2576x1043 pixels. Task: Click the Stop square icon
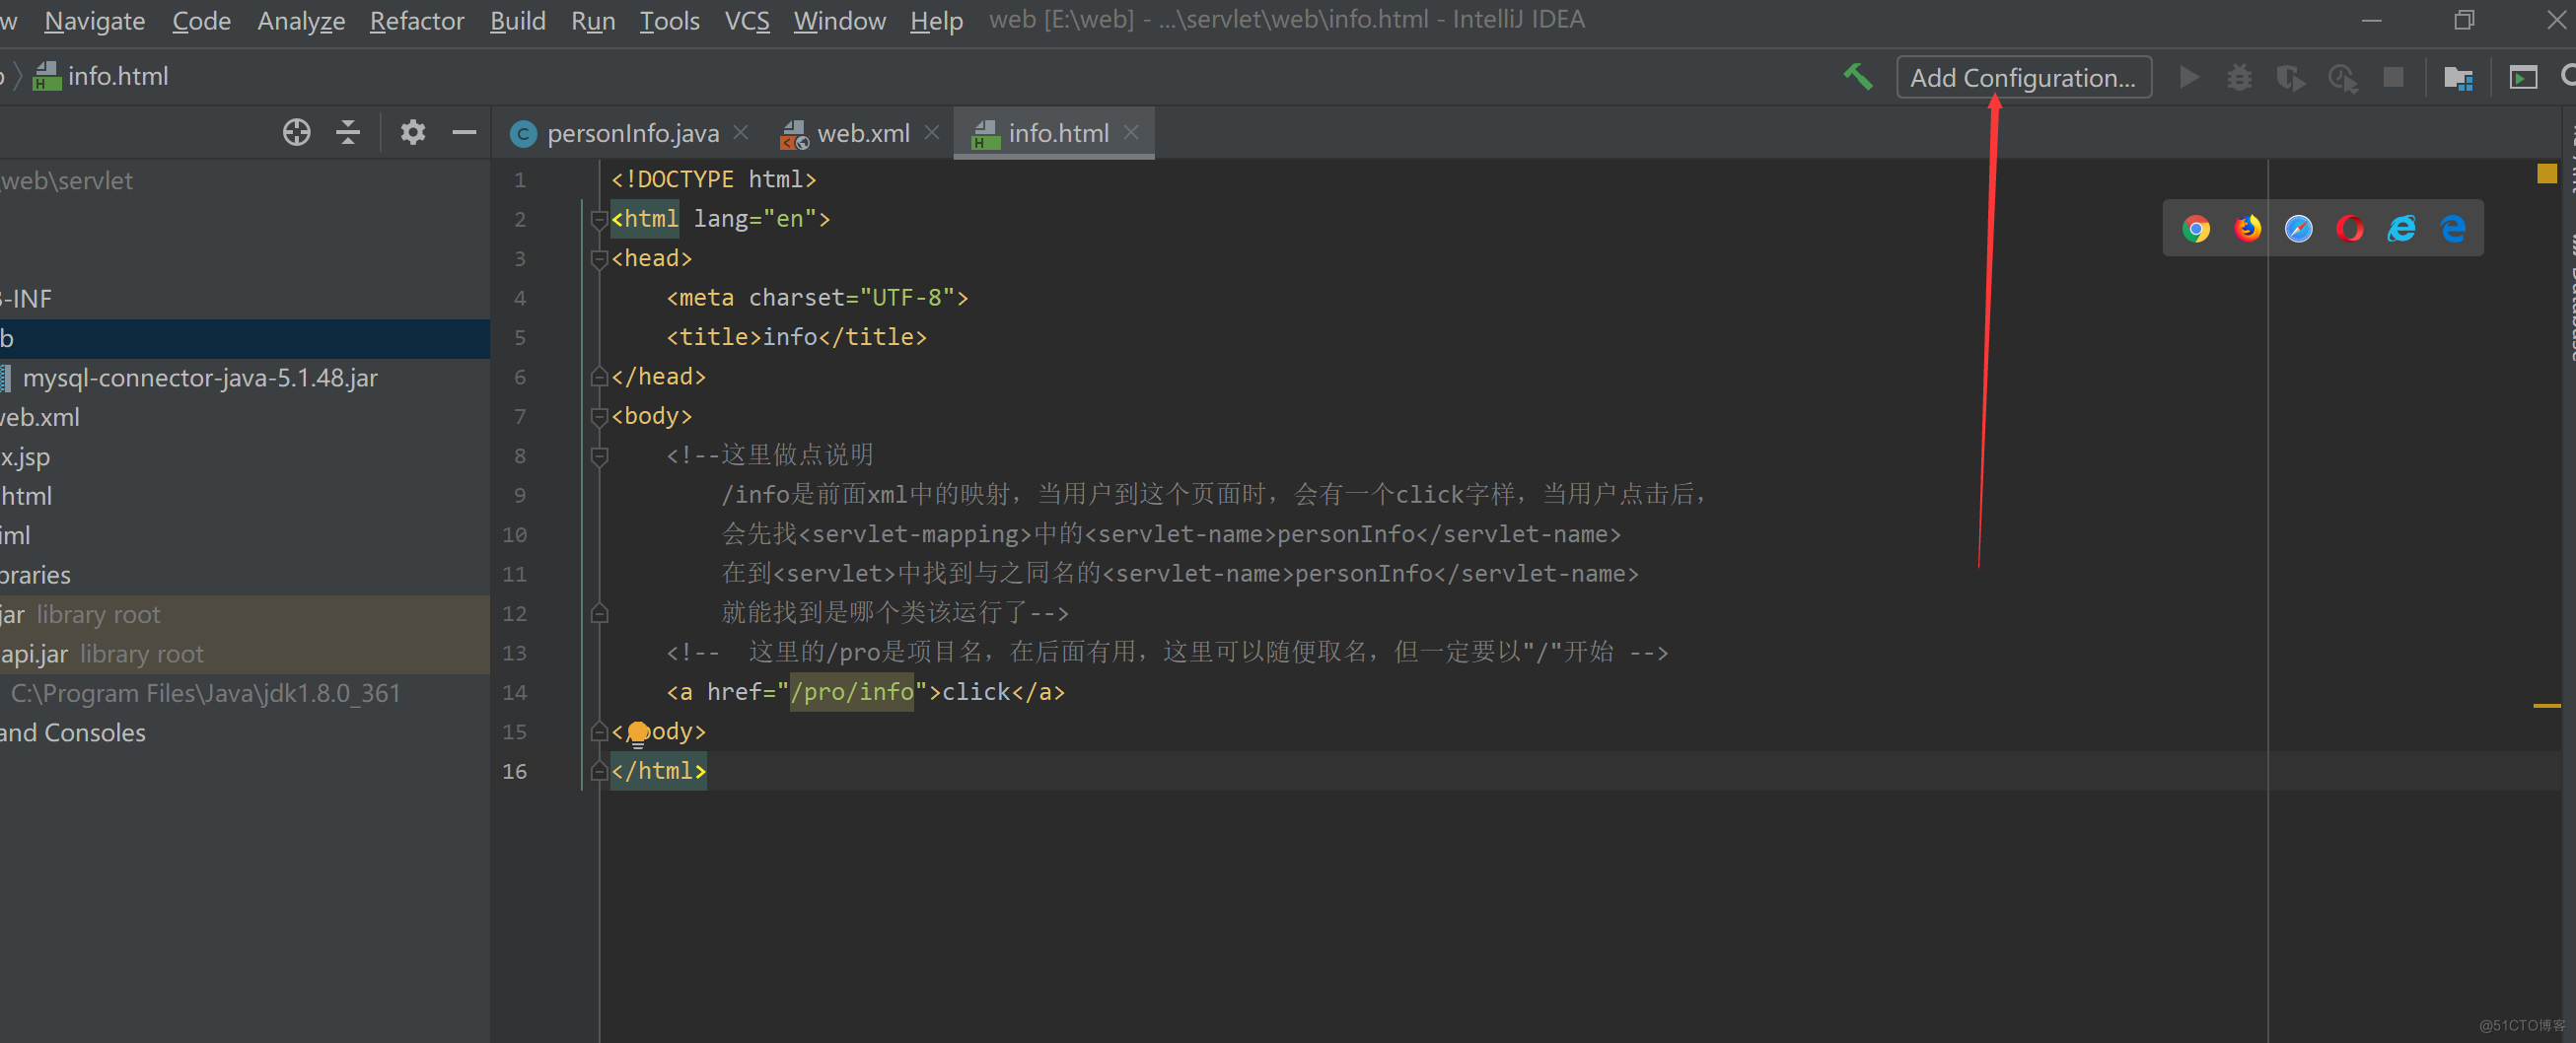2393,77
